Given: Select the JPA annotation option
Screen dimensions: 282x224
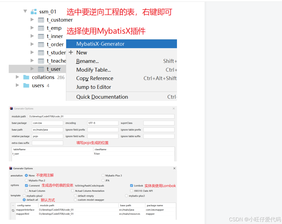Looking at the screenshot, I should 103,180.
